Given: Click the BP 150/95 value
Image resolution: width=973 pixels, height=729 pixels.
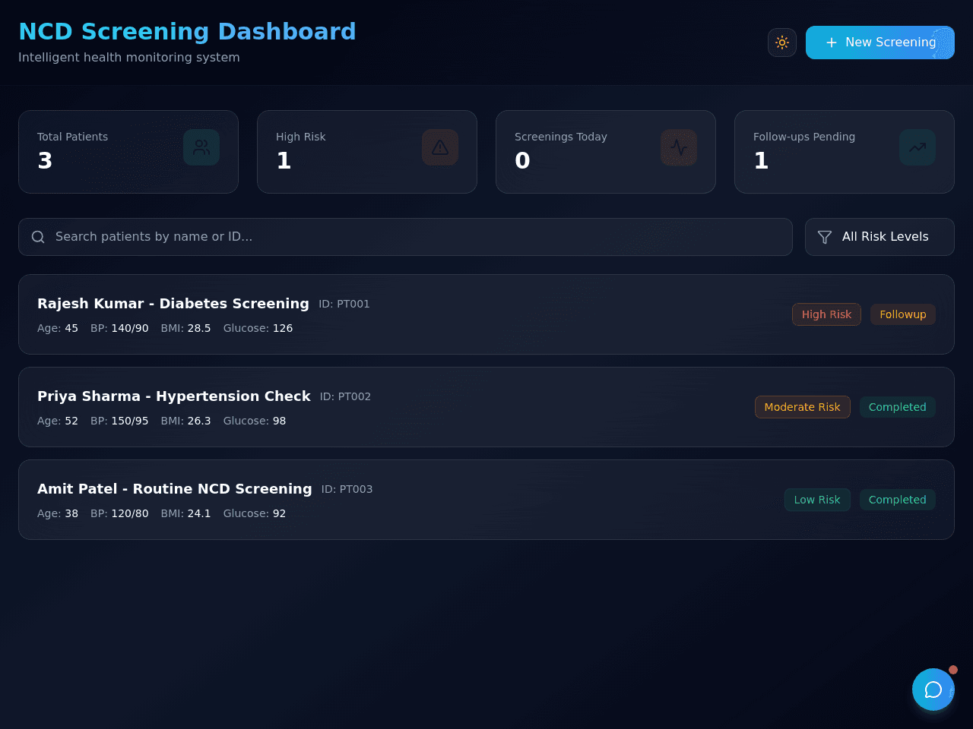Looking at the screenshot, I should click(x=130, y=421).
